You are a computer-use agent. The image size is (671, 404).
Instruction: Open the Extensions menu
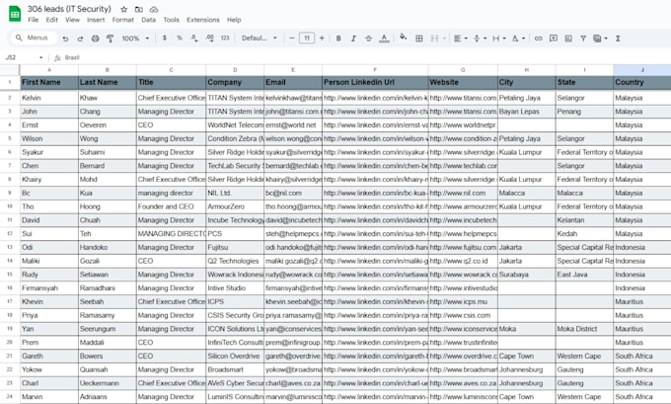(203, 20)
